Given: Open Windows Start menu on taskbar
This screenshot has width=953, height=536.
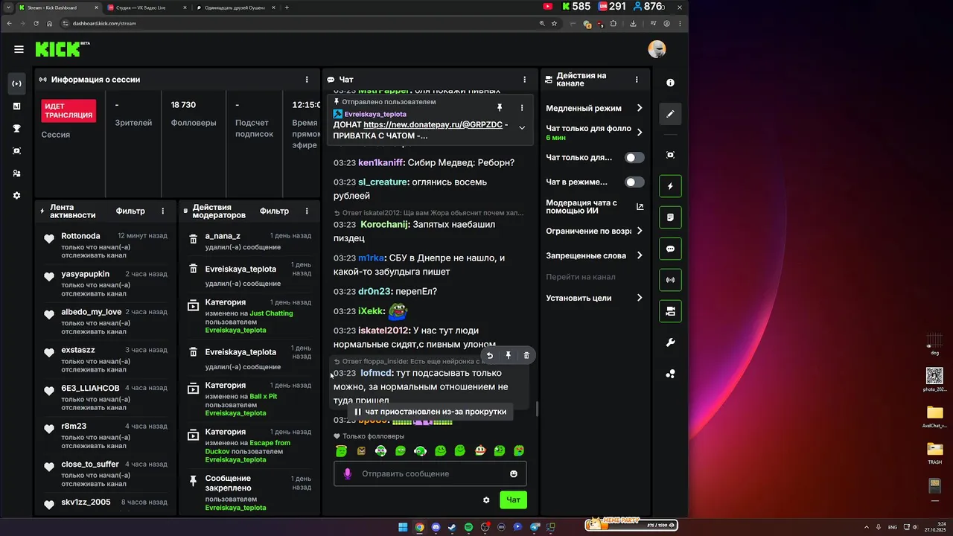Looking at the screenshot, I should 403,527.
